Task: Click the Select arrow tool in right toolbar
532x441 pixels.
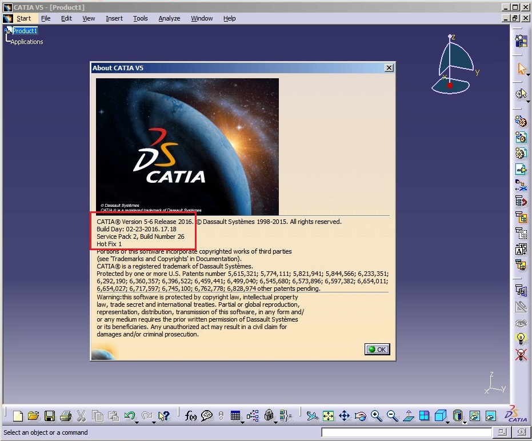Action: pos(522,69)
